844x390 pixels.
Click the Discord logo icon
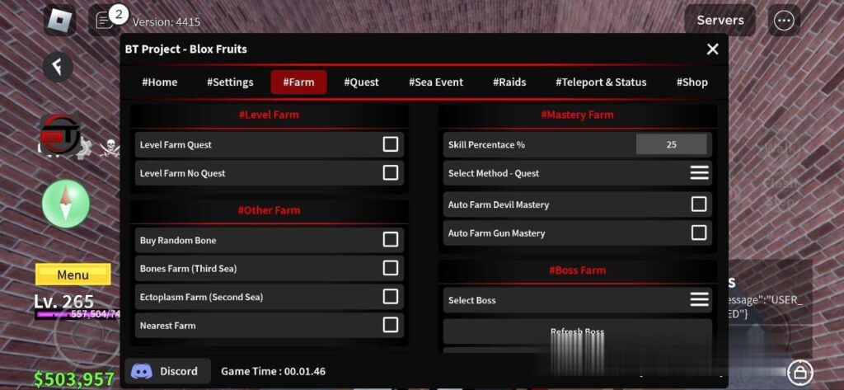tap(142, 371)
